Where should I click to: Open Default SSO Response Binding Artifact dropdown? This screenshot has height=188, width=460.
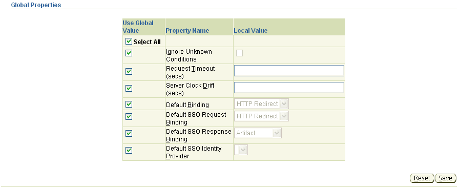click(258, 133)
